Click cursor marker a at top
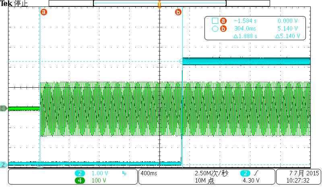This screenshot has height=193, width=322. (x=43, y=12)
